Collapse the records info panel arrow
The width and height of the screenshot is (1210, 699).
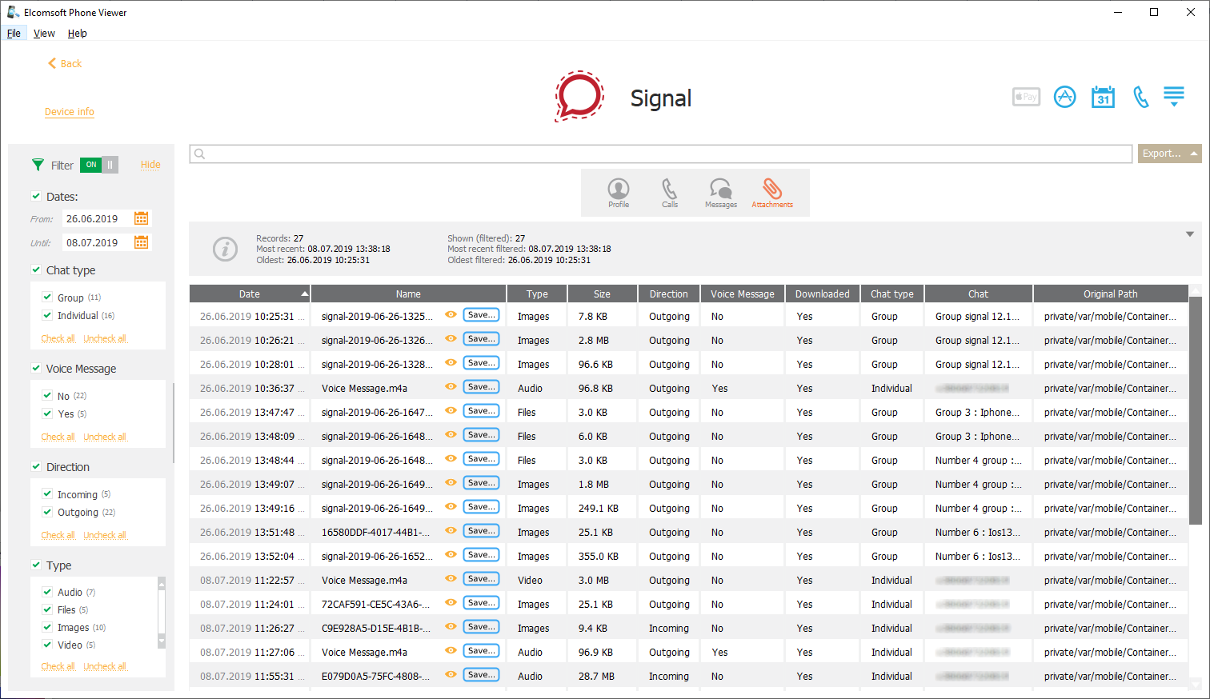[x=1189, y=234]
